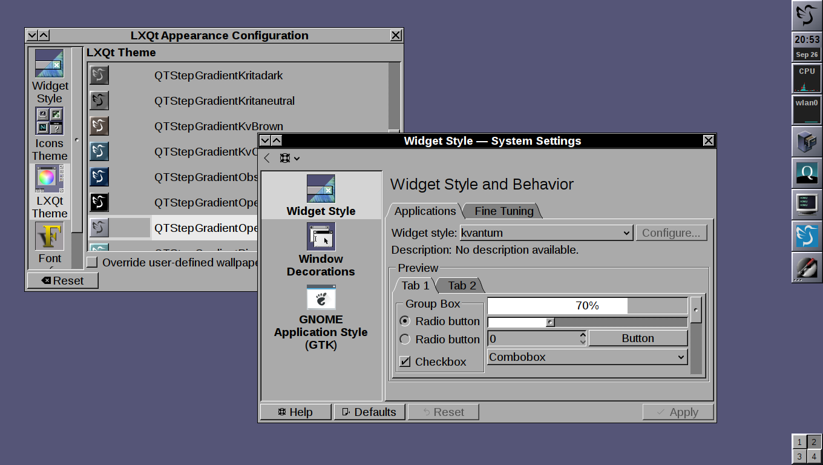Open the CPU monitor dock applet
Image resolution: width=823 pixels, height=465 pixels.
click(807, 78)
